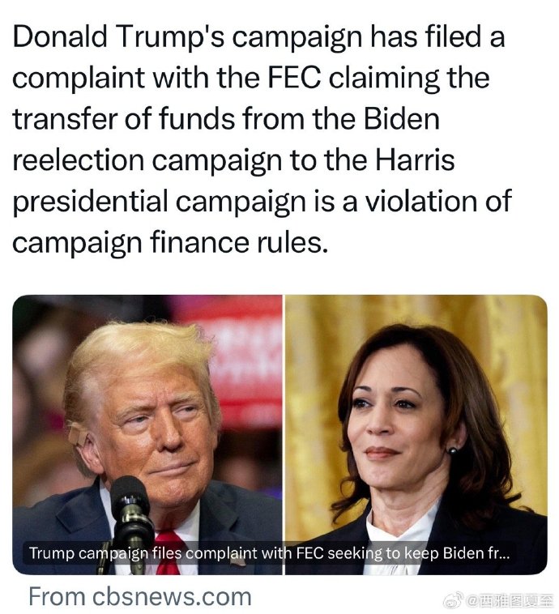Image resolution: width=559 pixels, height=614 pixels.
Task: Click the word "Biden" in post text
Action: pyautogui.click(x=402, y=118)
